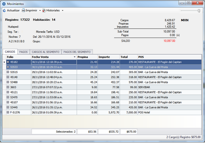
Task: Click the $535.72 importe summary total
Action: (109, 132)
